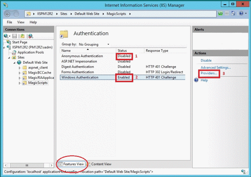The image size is (251, 177).
Task: Open the Create New Connection dropdown arrow
Action: point(9,36)
